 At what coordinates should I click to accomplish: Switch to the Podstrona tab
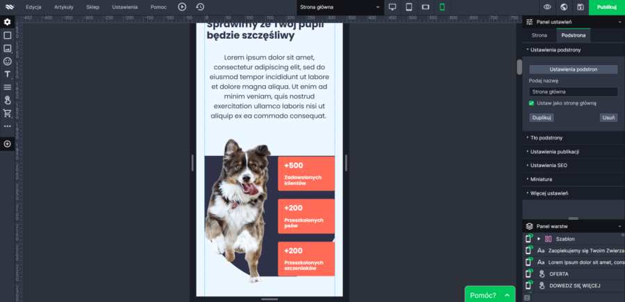(x=574, y=35)
